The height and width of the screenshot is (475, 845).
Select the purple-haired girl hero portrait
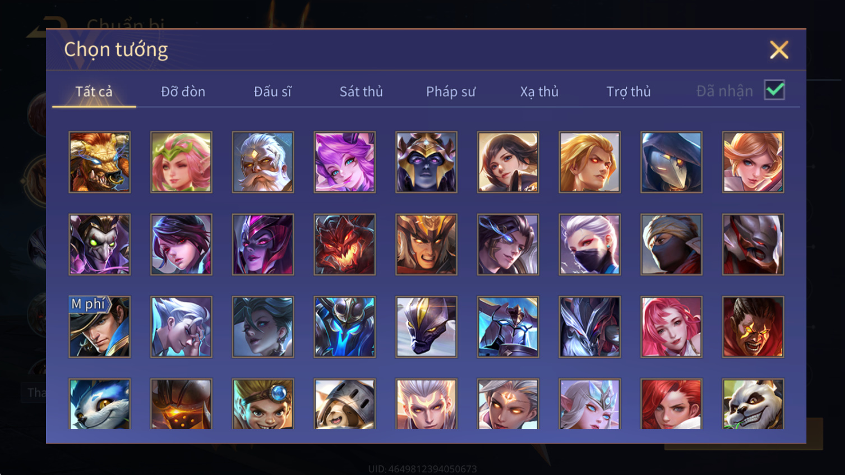(345, 162)
